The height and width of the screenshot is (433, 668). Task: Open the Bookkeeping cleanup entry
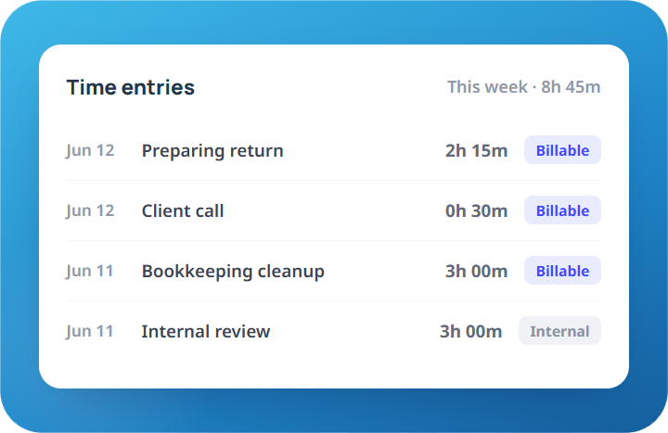(334, 271)
